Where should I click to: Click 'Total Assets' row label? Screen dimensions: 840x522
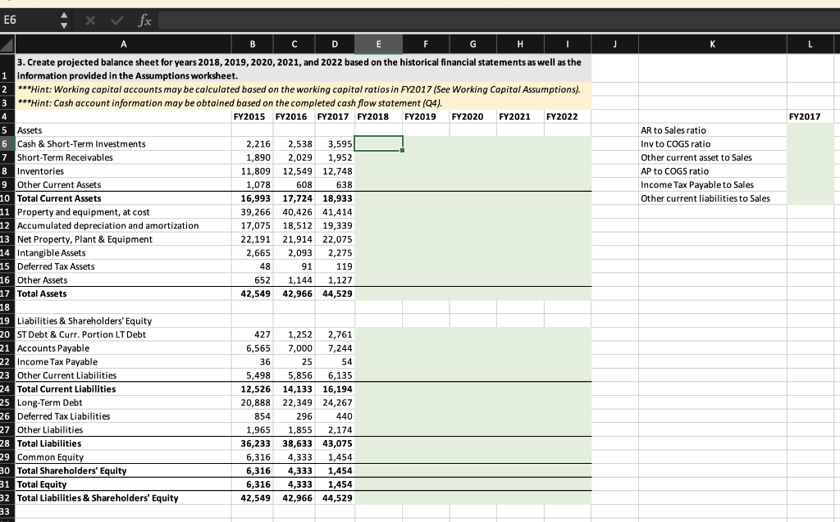[42, 294]
